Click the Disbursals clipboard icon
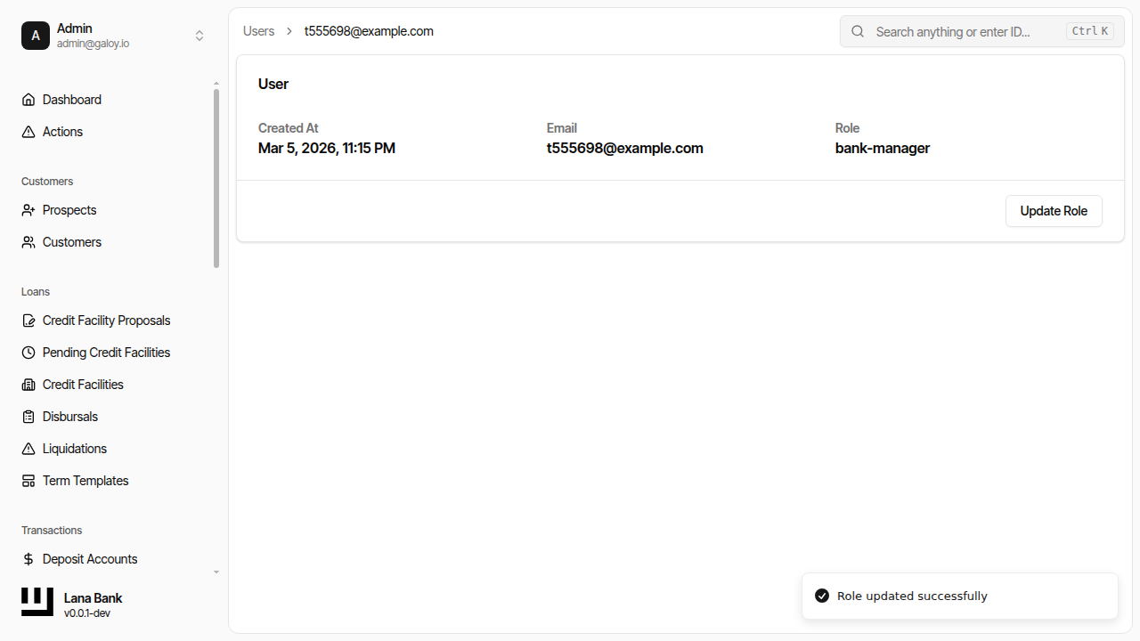This screenshot has width=1140, height=641. (x=28, y=417)
